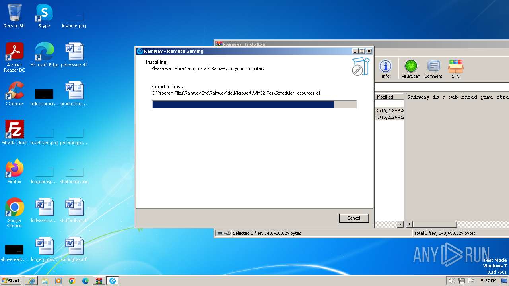Select first file row dated 3/16/2024
The image size is (509, 286).
click(389, 110)
